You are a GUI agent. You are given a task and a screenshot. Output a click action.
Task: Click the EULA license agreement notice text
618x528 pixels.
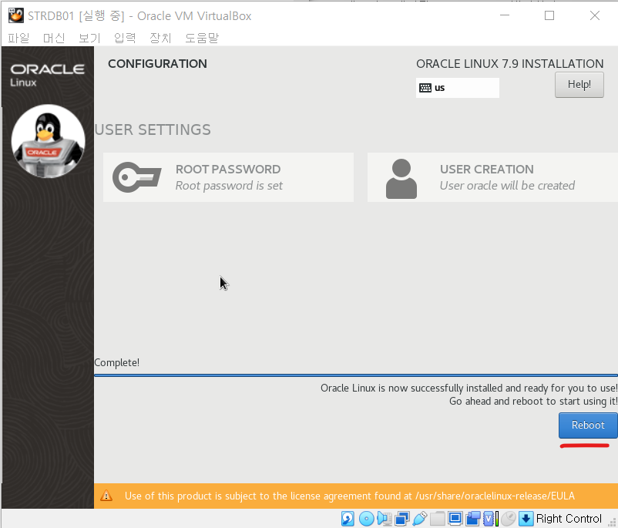tap(350, 496)
